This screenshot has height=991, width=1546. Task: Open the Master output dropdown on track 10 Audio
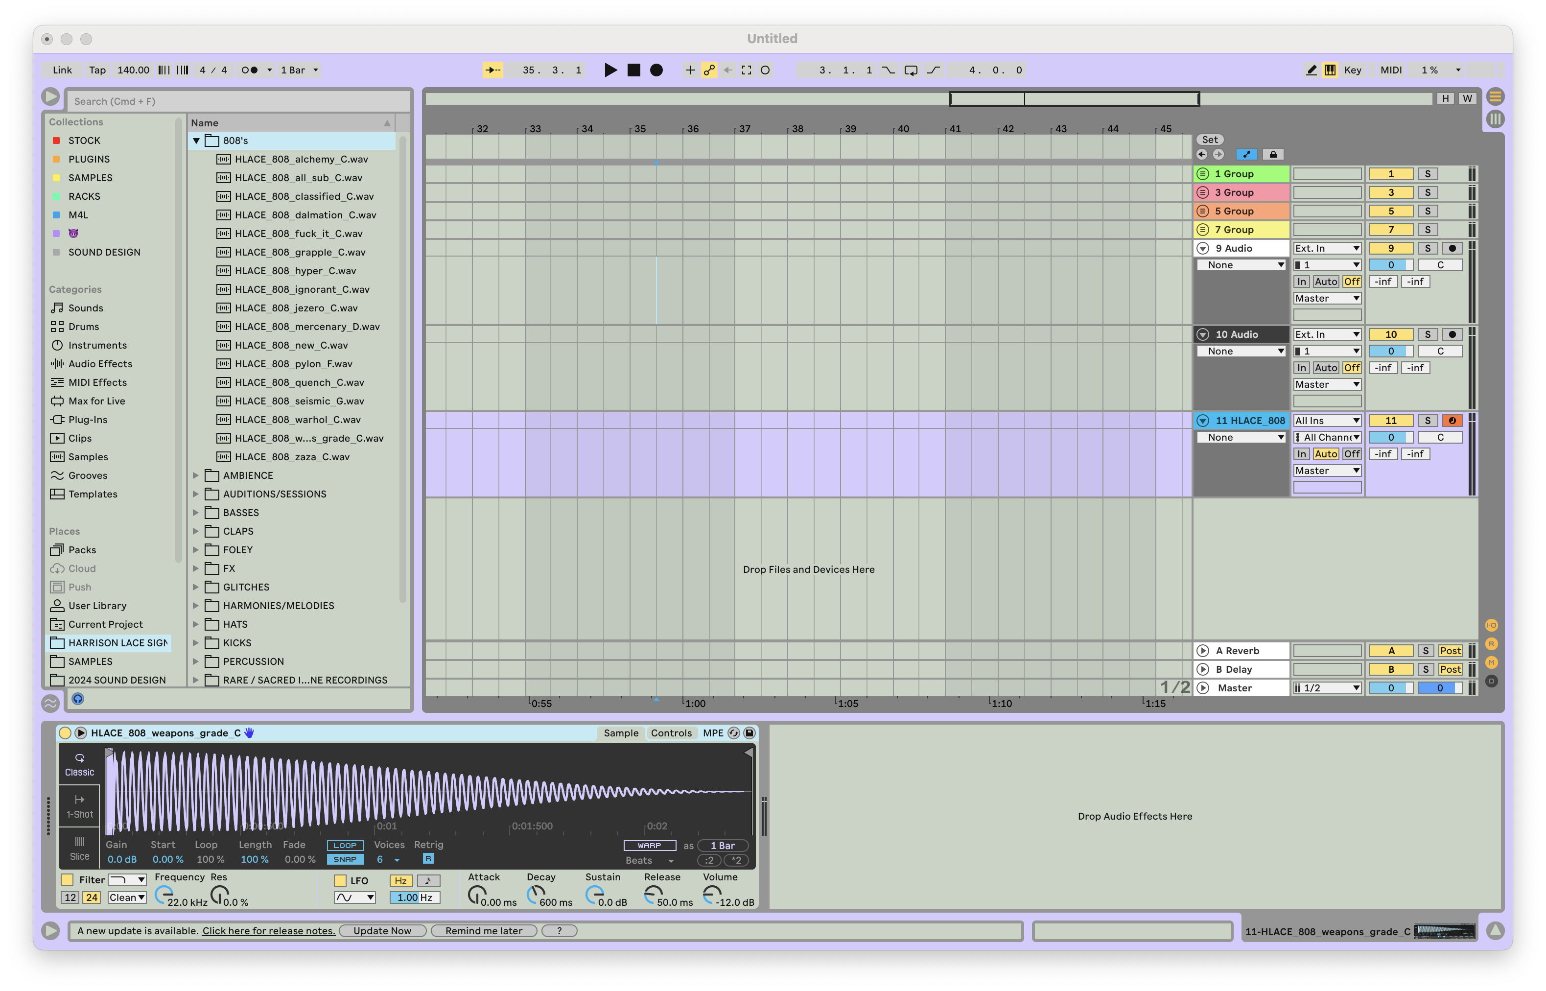coord(1327,383)
